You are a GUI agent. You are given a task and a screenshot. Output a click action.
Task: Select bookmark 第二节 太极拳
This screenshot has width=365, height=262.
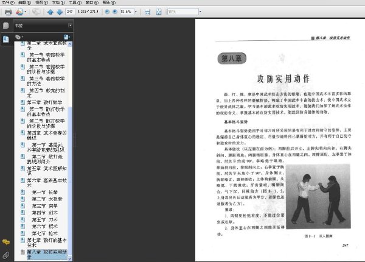coord(47,199)
